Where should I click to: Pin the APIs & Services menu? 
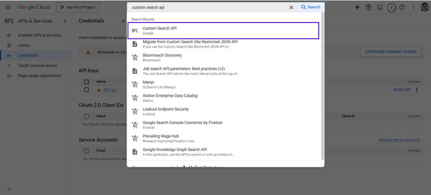[x=65, y=21]
